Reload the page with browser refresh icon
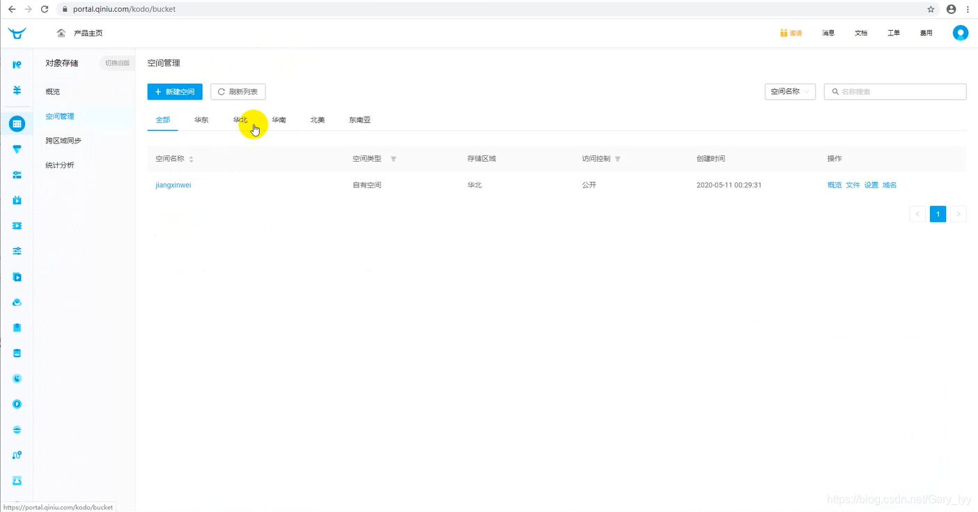The height and width of the screenshot is (512, 978). coord(45,9)
